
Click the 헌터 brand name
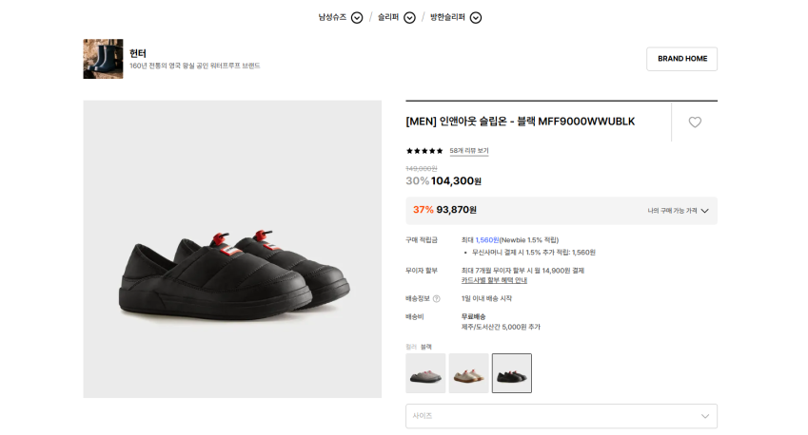138,53
